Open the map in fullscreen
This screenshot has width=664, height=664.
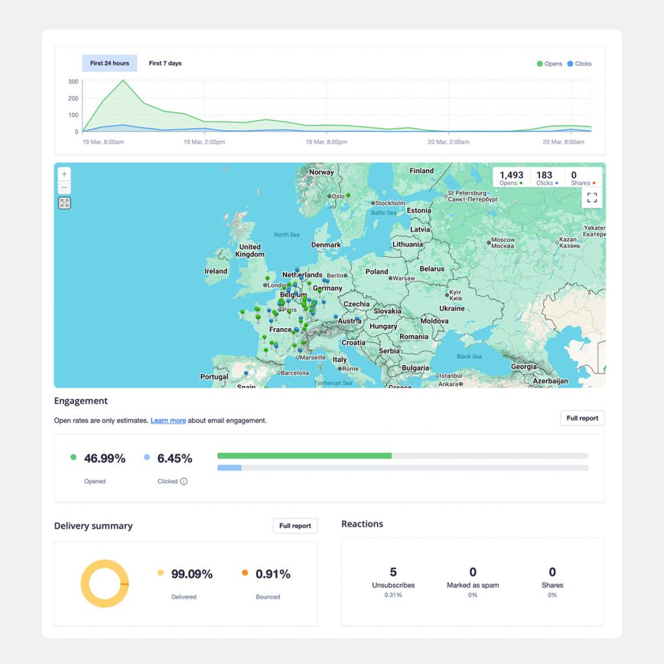(x=591, y=198)
